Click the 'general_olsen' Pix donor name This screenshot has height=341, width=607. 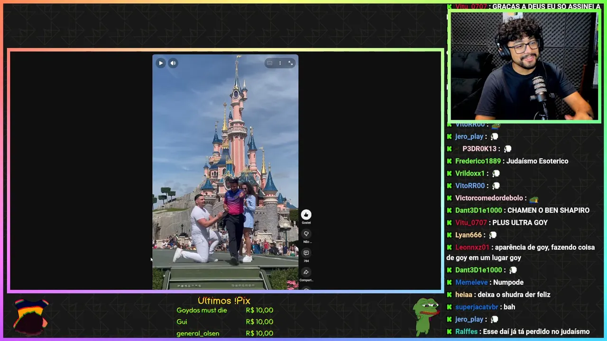[198, 333]
